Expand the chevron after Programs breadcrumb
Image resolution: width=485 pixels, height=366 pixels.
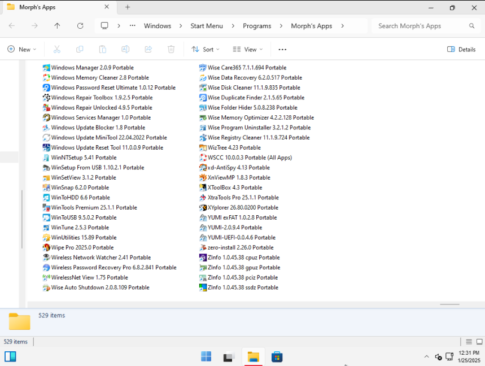click(281, 26)
